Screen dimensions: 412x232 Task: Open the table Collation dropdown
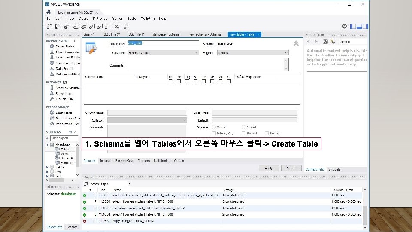(163, 53)
